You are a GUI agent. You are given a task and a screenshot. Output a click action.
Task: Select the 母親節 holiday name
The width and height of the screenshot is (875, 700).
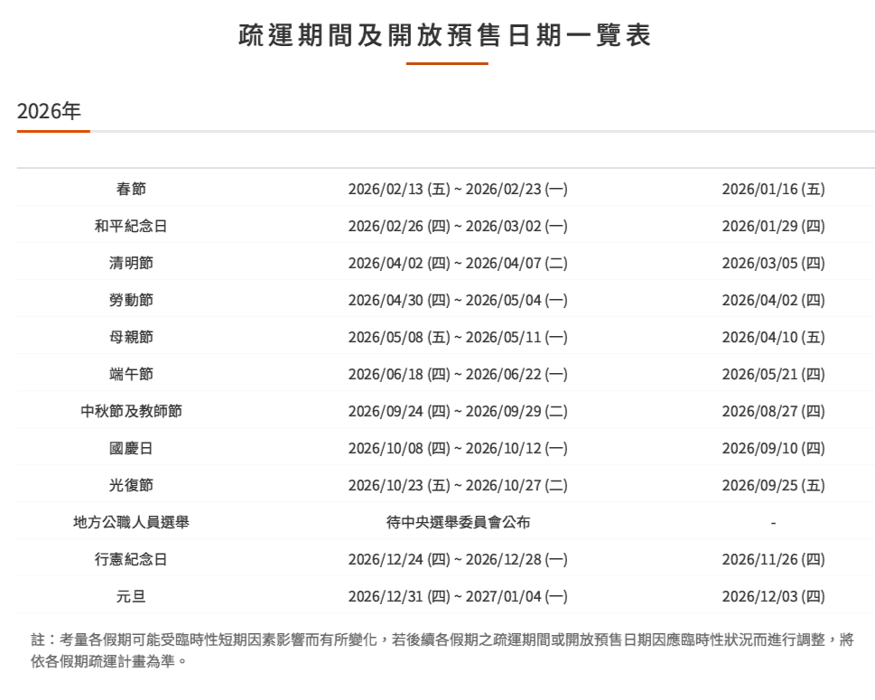point(131,338)
